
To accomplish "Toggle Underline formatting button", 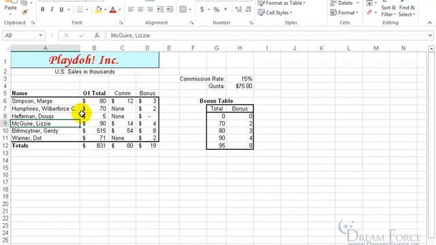I will [x=61, y=10].
